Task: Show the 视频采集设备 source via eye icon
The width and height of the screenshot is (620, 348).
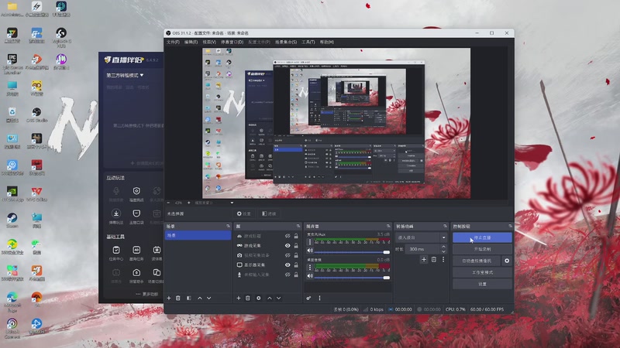Action: coord(288,255)
